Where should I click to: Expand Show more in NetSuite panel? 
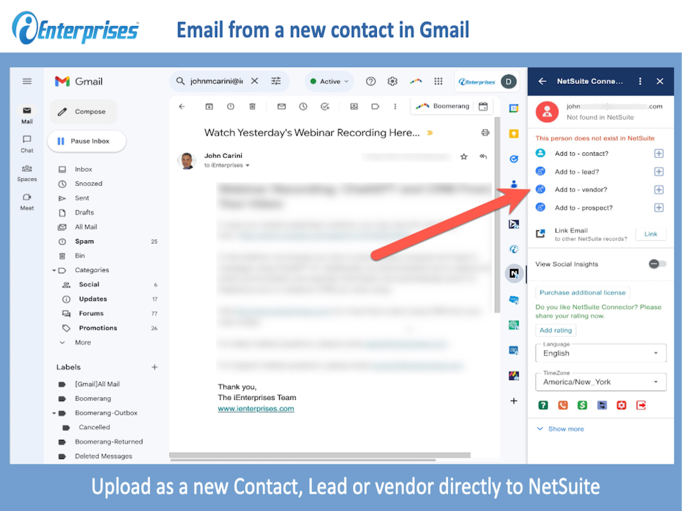pos(561,429)
